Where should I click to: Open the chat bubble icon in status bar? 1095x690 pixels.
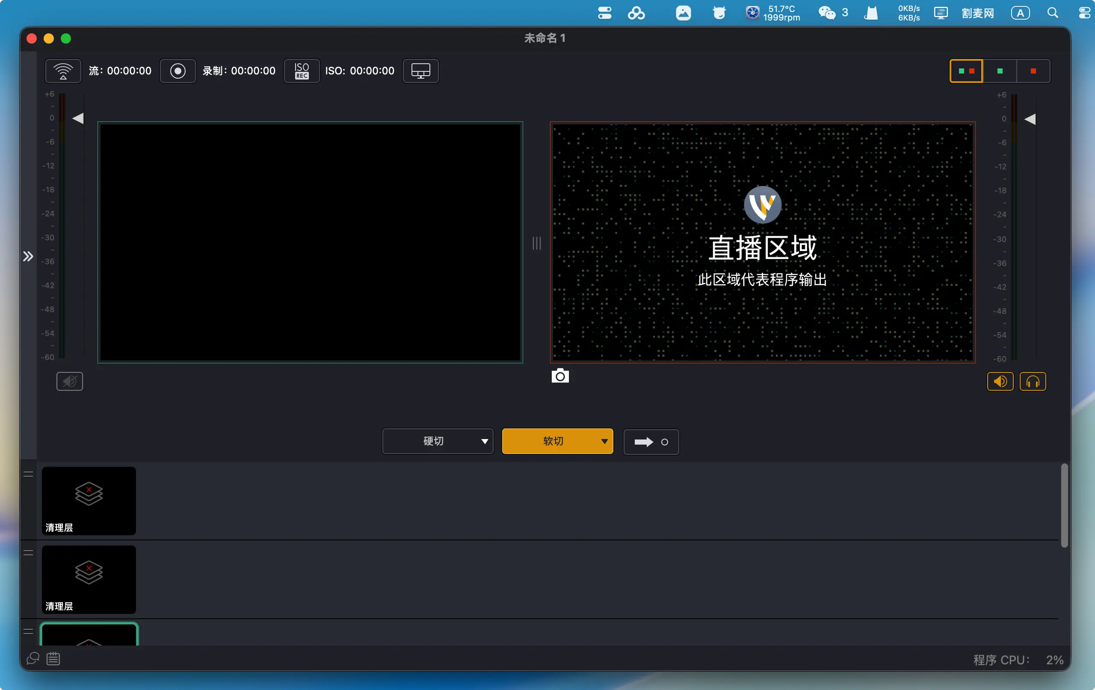click(33, 658)
